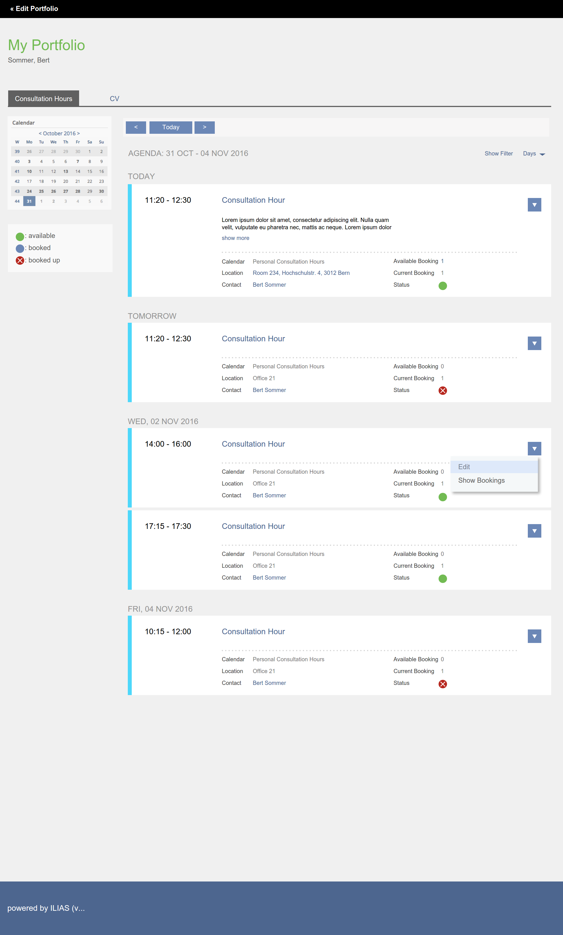Jump to Today in the agenda
Viewport: 563px width, 935px height.
171,128
